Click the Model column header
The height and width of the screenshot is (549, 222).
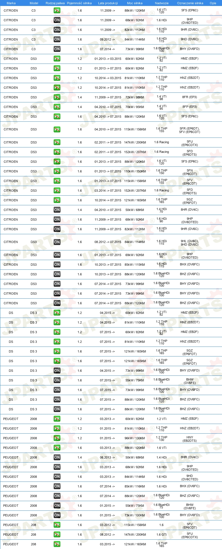34,3
